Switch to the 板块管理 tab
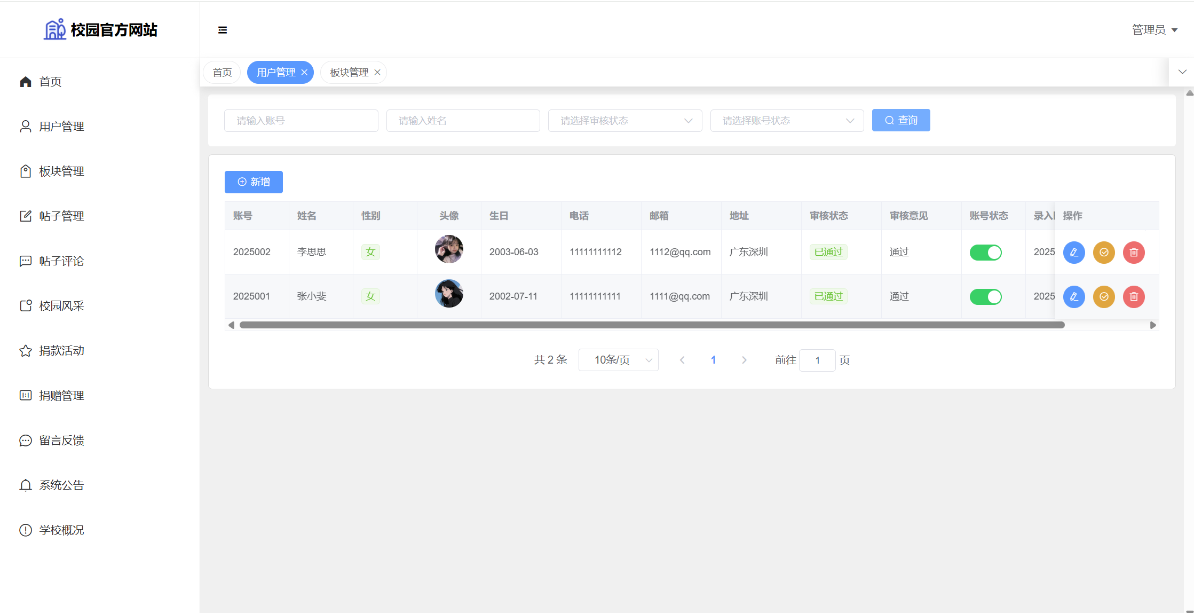The height and width of the screenshot is (613, 1194). [349, 72]
